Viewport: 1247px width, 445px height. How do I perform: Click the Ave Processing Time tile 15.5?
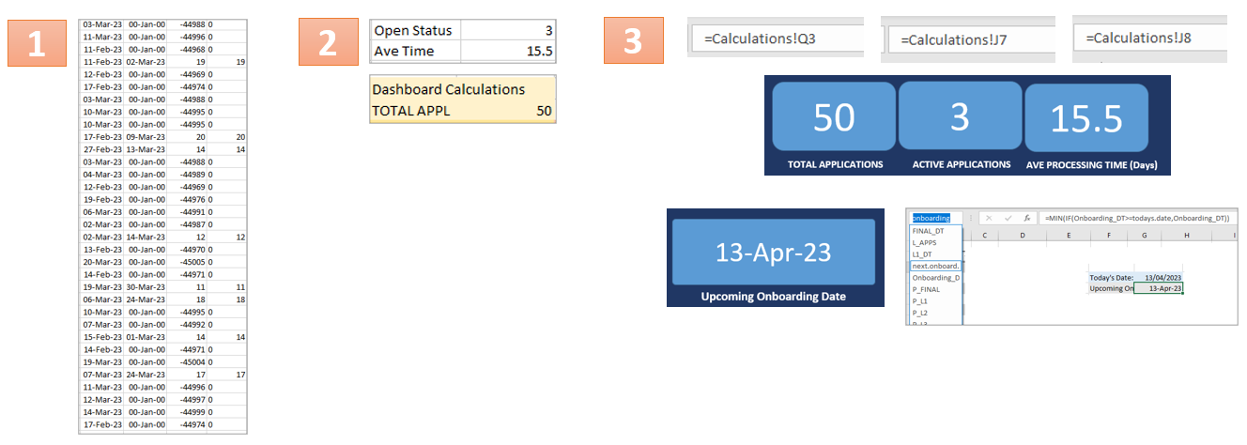point(1086,118)
